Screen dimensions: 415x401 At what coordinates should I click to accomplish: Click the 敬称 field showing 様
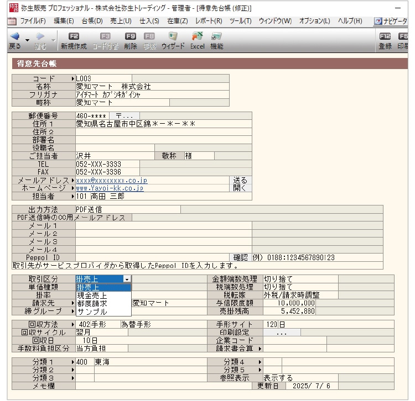199,156
